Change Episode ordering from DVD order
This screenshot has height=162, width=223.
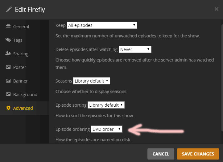pos(107,129)
